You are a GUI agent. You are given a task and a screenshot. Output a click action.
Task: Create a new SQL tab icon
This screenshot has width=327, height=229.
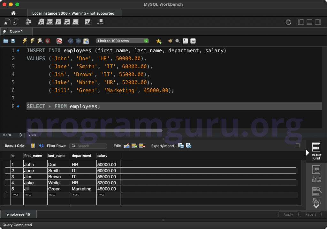[7, 22]
